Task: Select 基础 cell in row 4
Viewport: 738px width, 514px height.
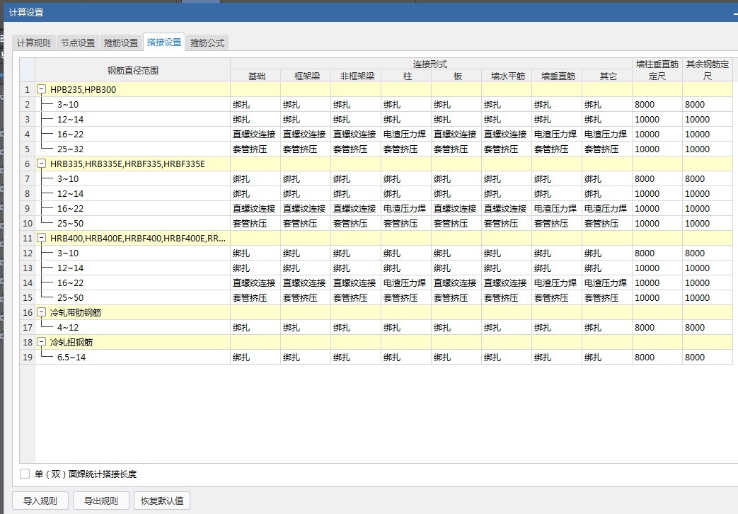Action: 255,135
